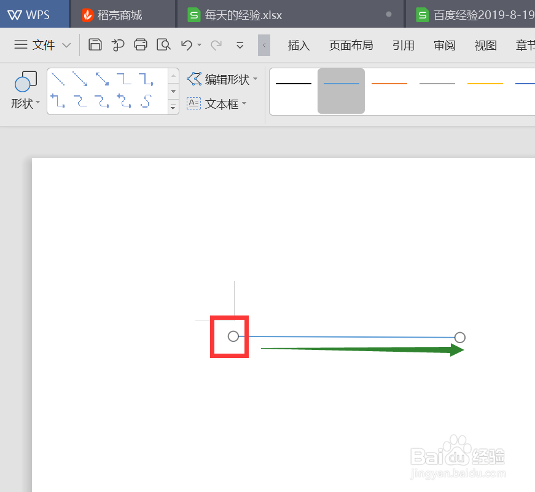
Task: Open the 形状 shapes gallery button
Action: [x=25, y=90]
